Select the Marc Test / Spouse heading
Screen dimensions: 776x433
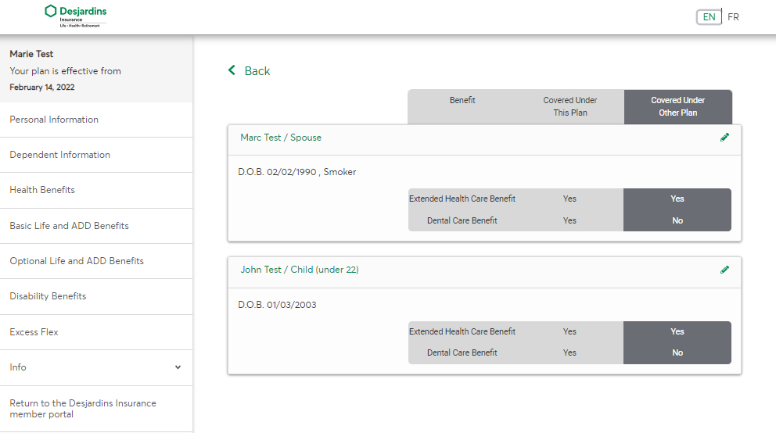click(281, 138)
